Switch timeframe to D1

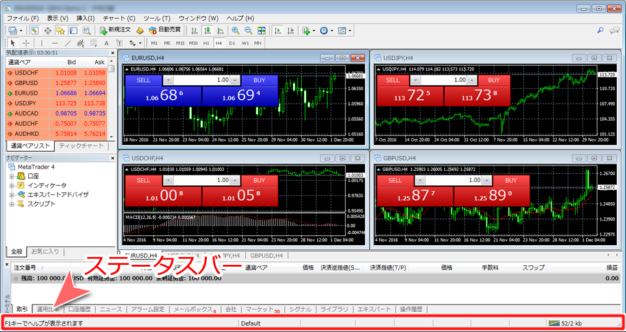coord(232,43)
